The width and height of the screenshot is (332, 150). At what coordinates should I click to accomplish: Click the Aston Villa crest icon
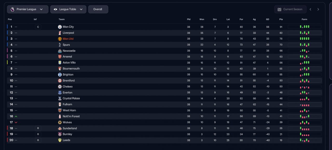click(x=60, y=63)
